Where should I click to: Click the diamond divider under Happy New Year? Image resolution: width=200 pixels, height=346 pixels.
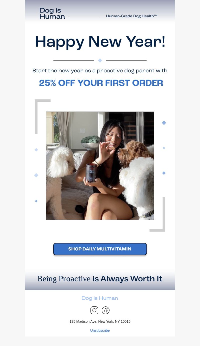click(x=100, y=60)
